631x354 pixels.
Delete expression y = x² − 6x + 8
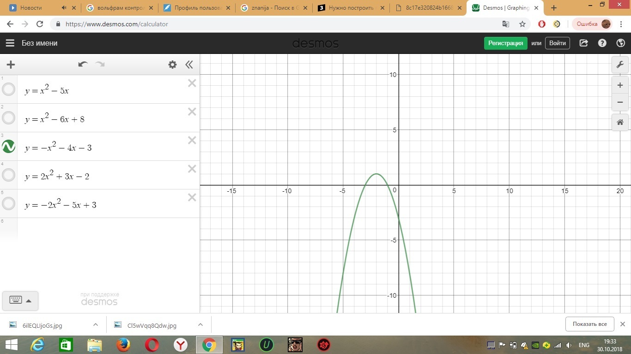pyautogui.click(x=192, y=112)
